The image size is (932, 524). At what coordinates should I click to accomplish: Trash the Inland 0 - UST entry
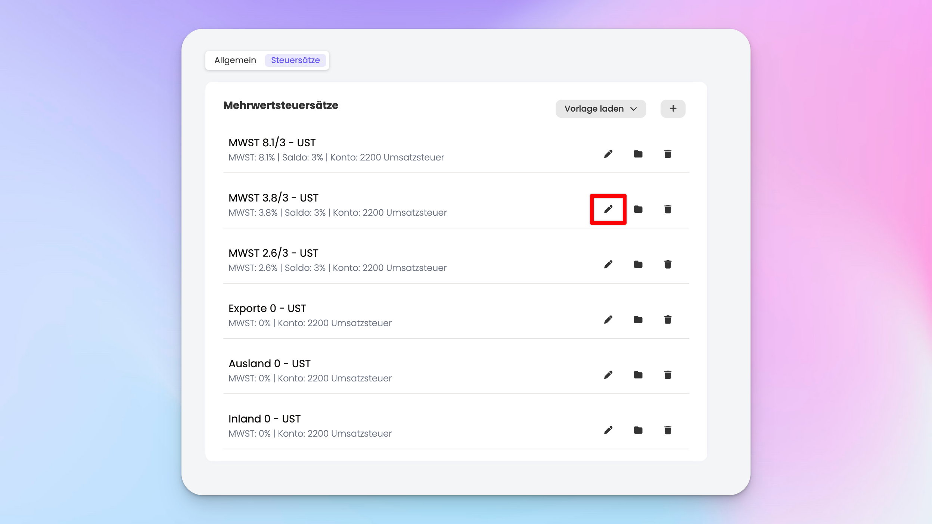point(668,430)
